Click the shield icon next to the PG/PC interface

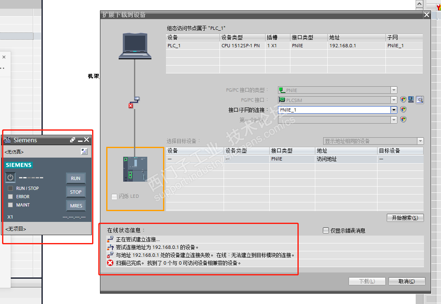(403, 100)
